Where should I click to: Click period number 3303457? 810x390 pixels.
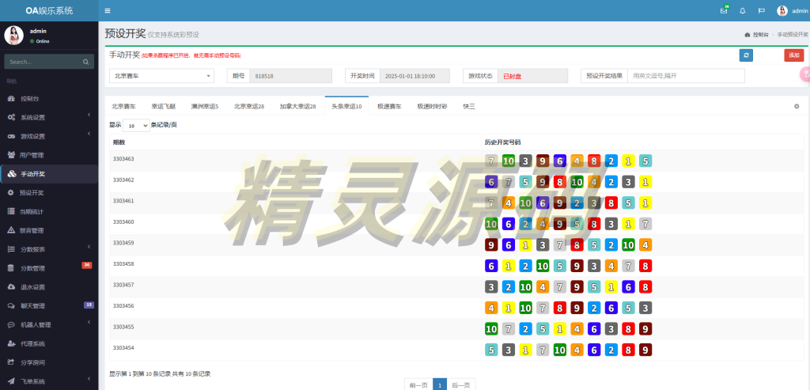click(x=123, y=285)
